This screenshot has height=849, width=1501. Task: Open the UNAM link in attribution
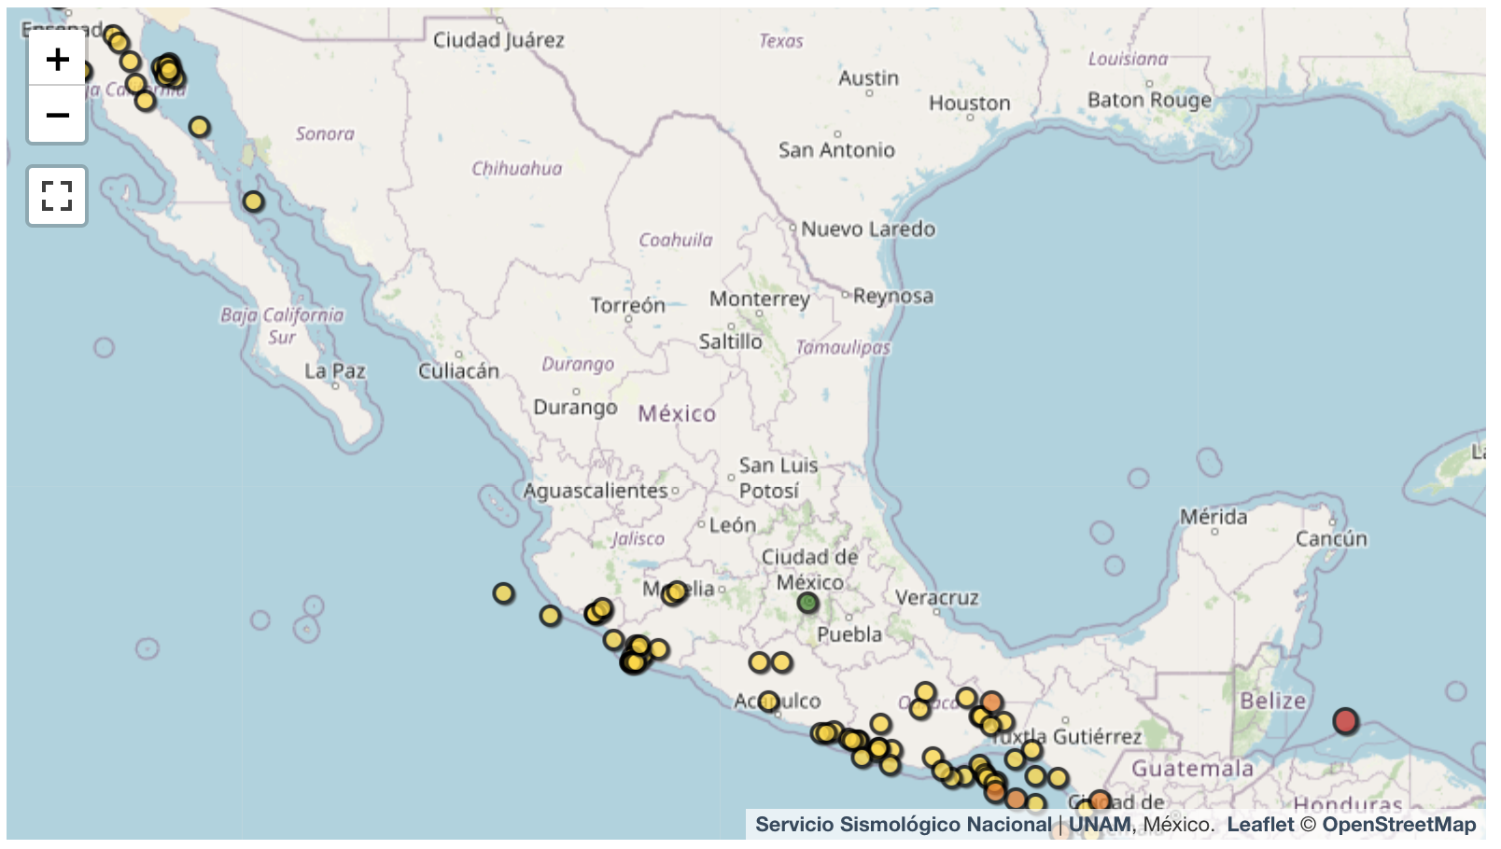(x=1100, y=825)
